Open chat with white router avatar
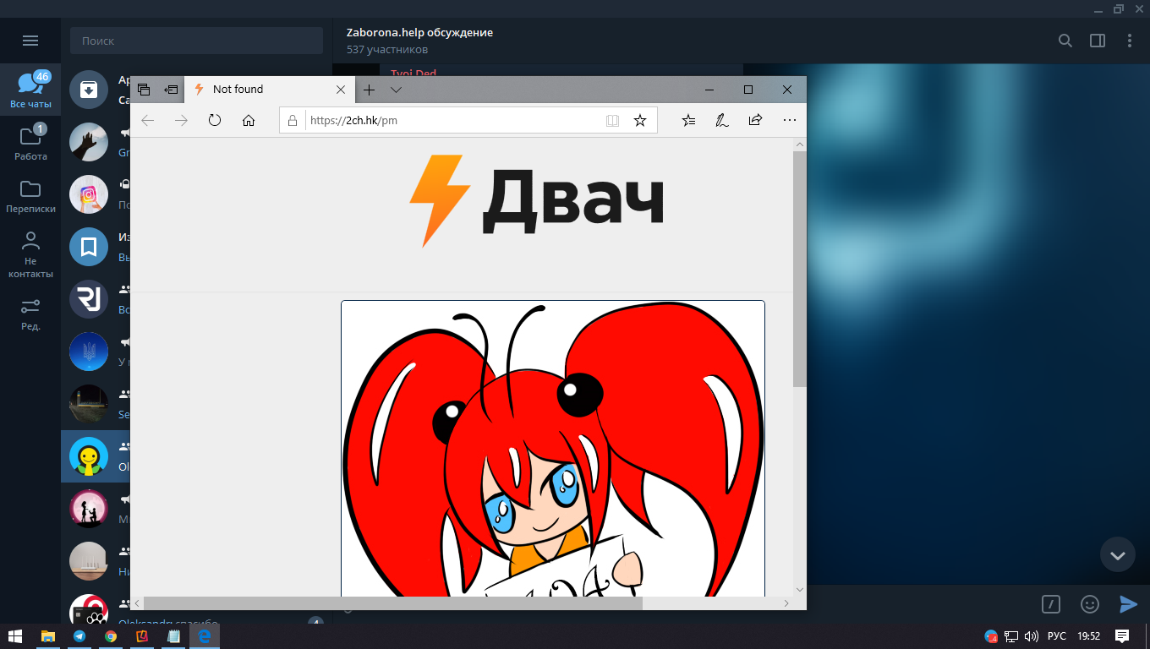Viewport: 1150px width, 649px height. point(89,561)
